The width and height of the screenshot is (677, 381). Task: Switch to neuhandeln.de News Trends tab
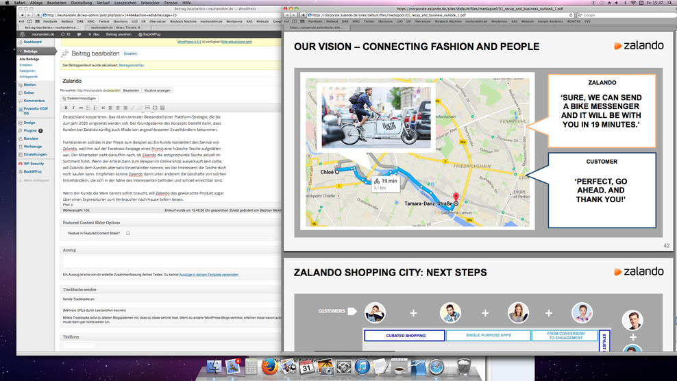(116, 27)
